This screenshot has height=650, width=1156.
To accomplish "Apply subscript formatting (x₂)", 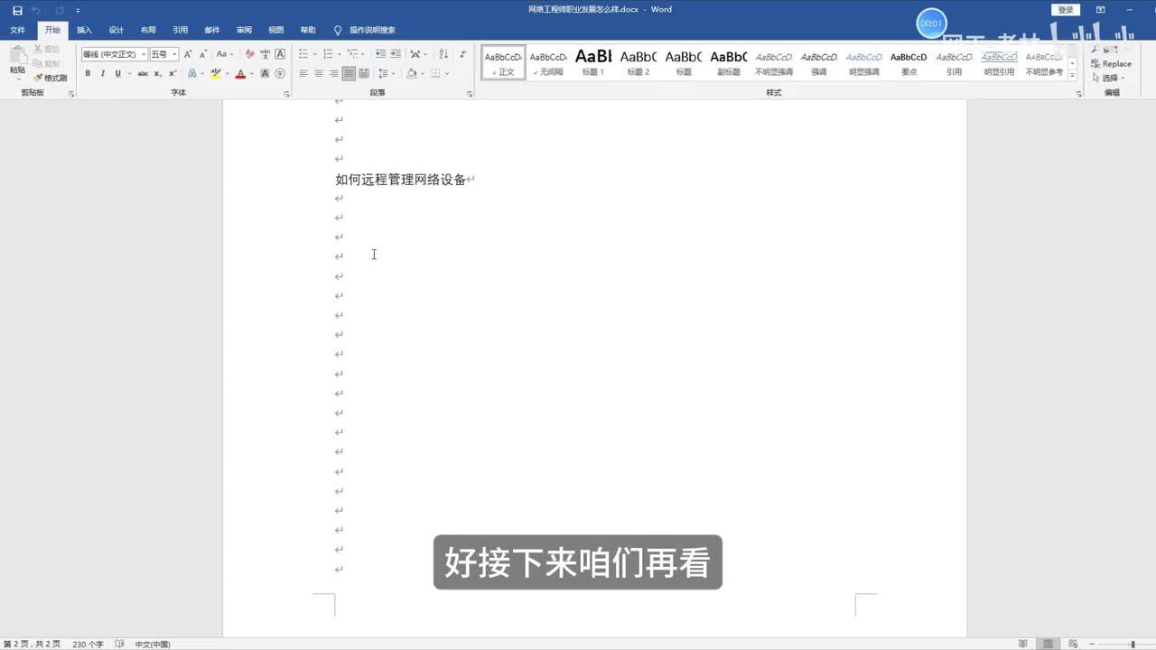I will point(158,73).
